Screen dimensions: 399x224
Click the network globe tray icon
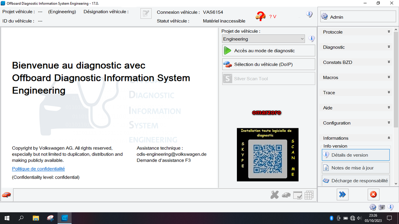click(x=353, y=218)
